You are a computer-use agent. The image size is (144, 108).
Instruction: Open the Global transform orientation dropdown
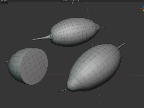pos(66,1)
